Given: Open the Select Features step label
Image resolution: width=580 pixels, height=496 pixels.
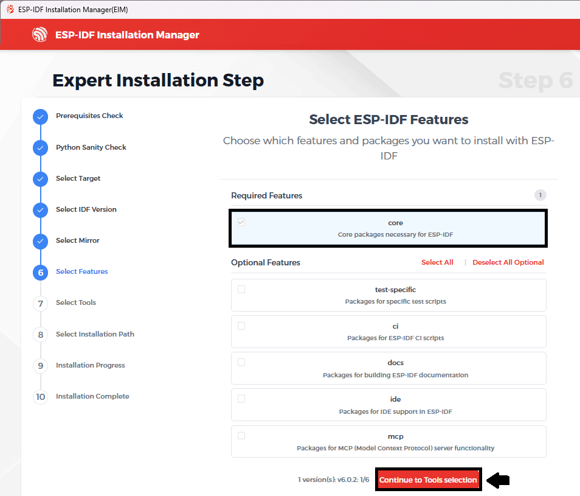Looking at the screenshot, I should tap(81, 271).
